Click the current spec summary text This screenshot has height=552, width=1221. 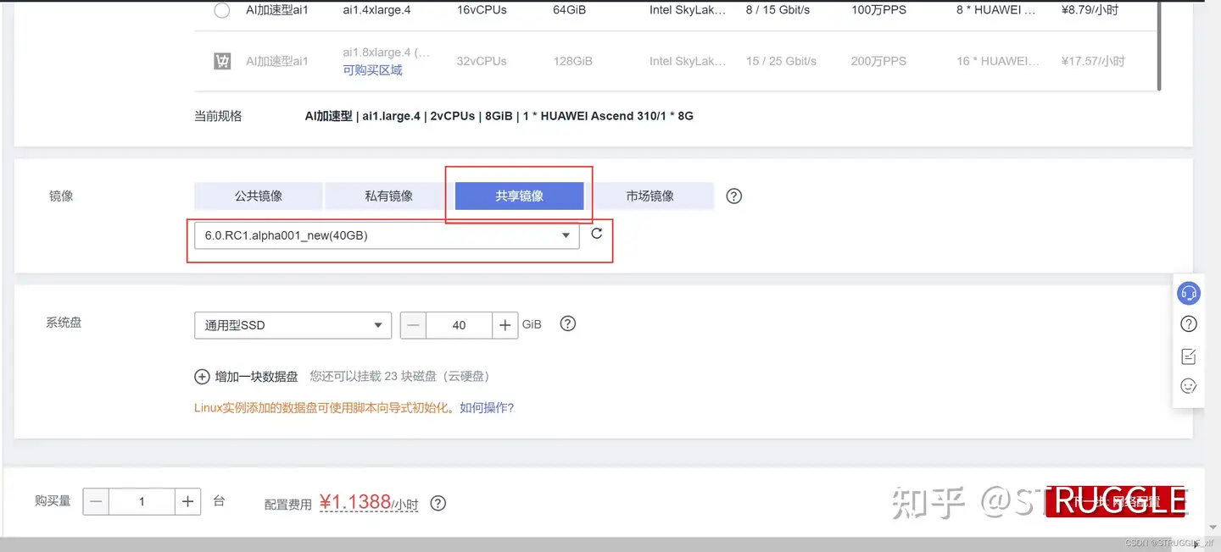499,116
